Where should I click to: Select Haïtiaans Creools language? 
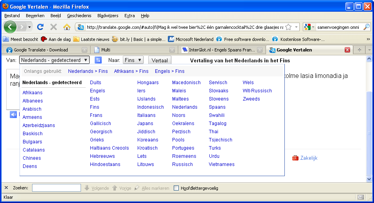(x=109, y=148)
